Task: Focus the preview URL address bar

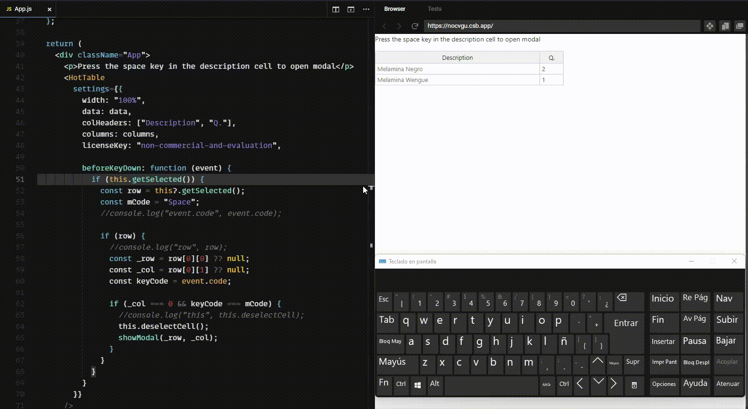Action: point(562,26)
